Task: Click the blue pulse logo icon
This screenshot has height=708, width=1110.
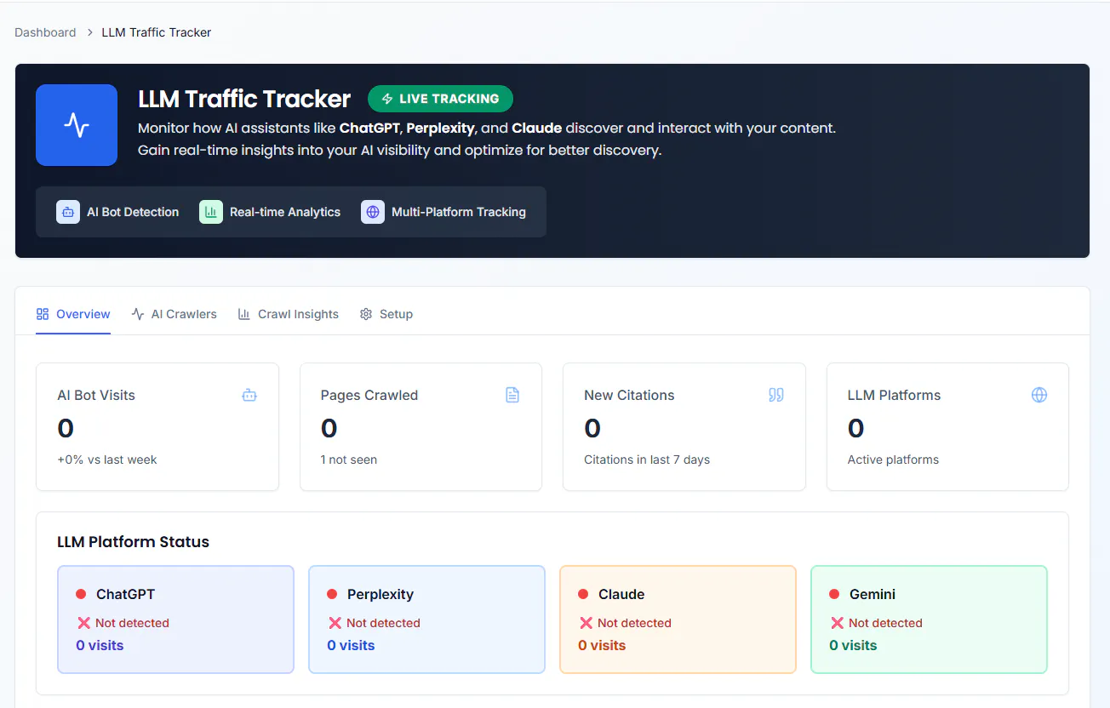Action: (77, 125)
